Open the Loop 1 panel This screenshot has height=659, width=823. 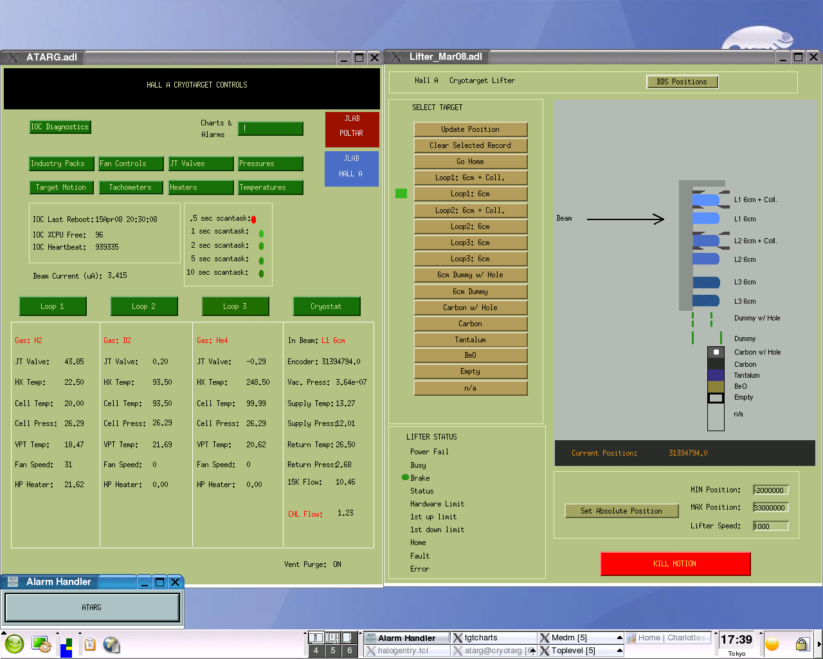tap(53, 306)
